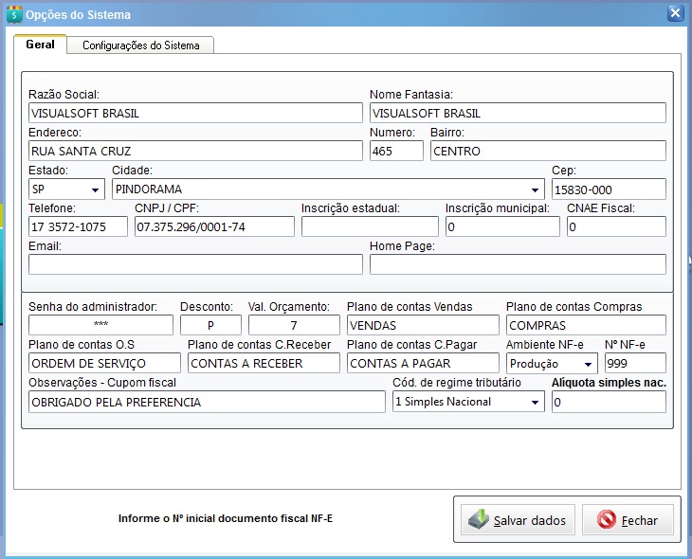Click the empty Inscrição estadual field
Image resolution: width=692 pixels, height=559 pixels.
[370, 226]
